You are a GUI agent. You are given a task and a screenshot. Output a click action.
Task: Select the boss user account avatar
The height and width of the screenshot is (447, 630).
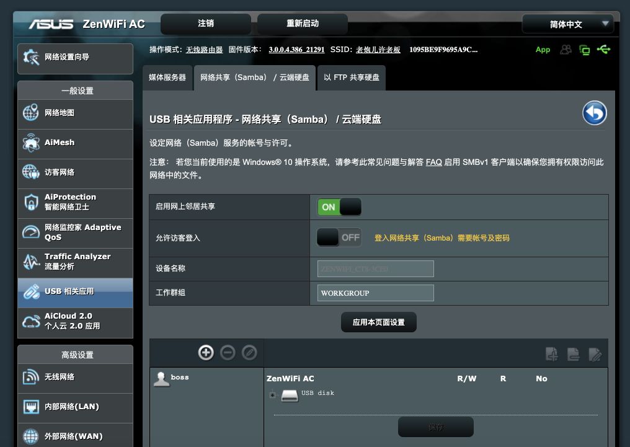click(161, 379)
